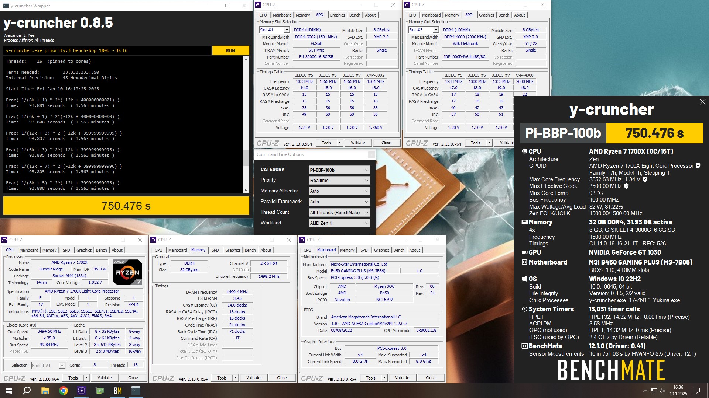Click Tools button in CPU-Z processor window

73,378
